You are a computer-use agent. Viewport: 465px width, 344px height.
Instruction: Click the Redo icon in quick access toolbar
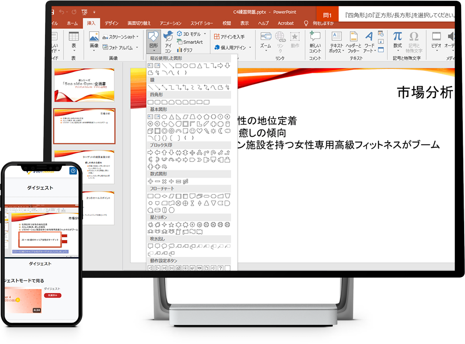(x=74, y=12)
